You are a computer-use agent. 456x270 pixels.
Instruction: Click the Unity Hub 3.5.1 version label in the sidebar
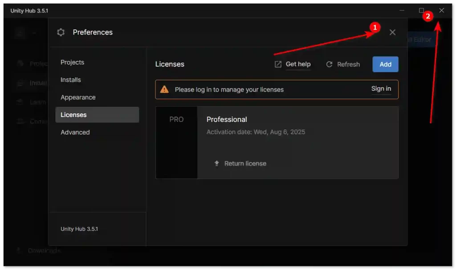tap(79, 229)
